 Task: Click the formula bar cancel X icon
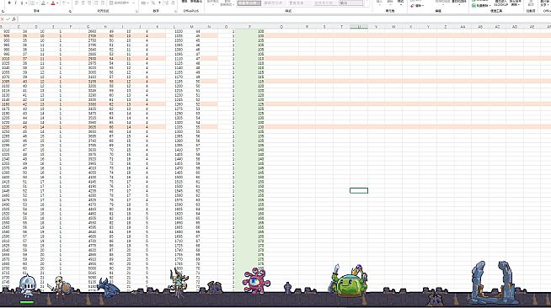3,19
